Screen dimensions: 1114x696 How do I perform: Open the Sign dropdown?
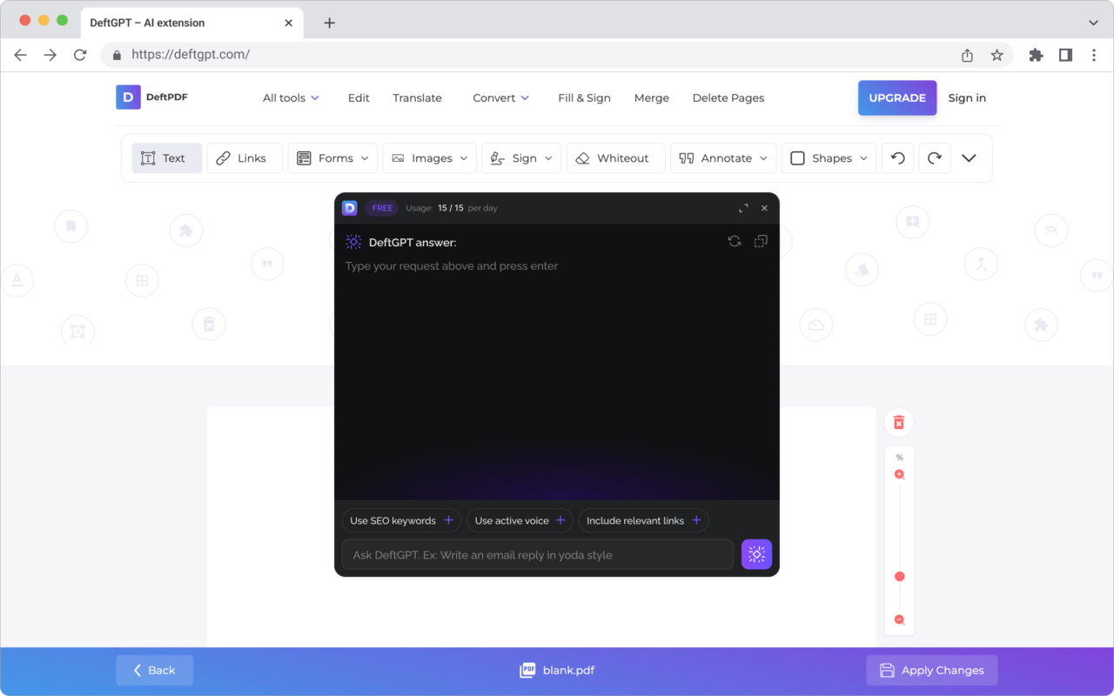coord(521,158)
